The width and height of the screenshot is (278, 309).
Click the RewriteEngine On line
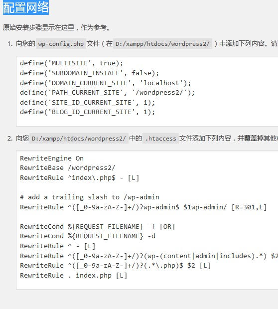point(52,158)
